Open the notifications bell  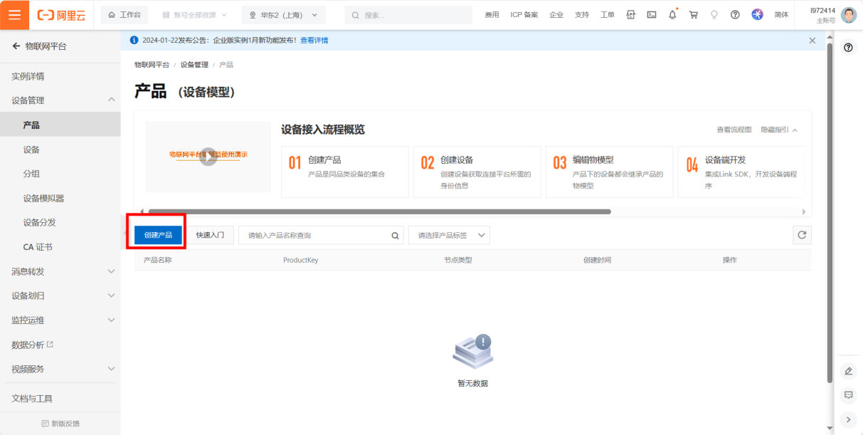[x=672, y=15]
